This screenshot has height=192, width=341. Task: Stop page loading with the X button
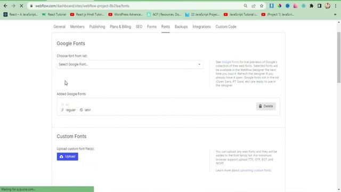pyautogui.click(x=21, y=6)
